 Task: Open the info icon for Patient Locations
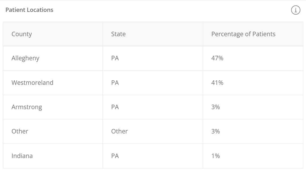(x=296, y=10)
